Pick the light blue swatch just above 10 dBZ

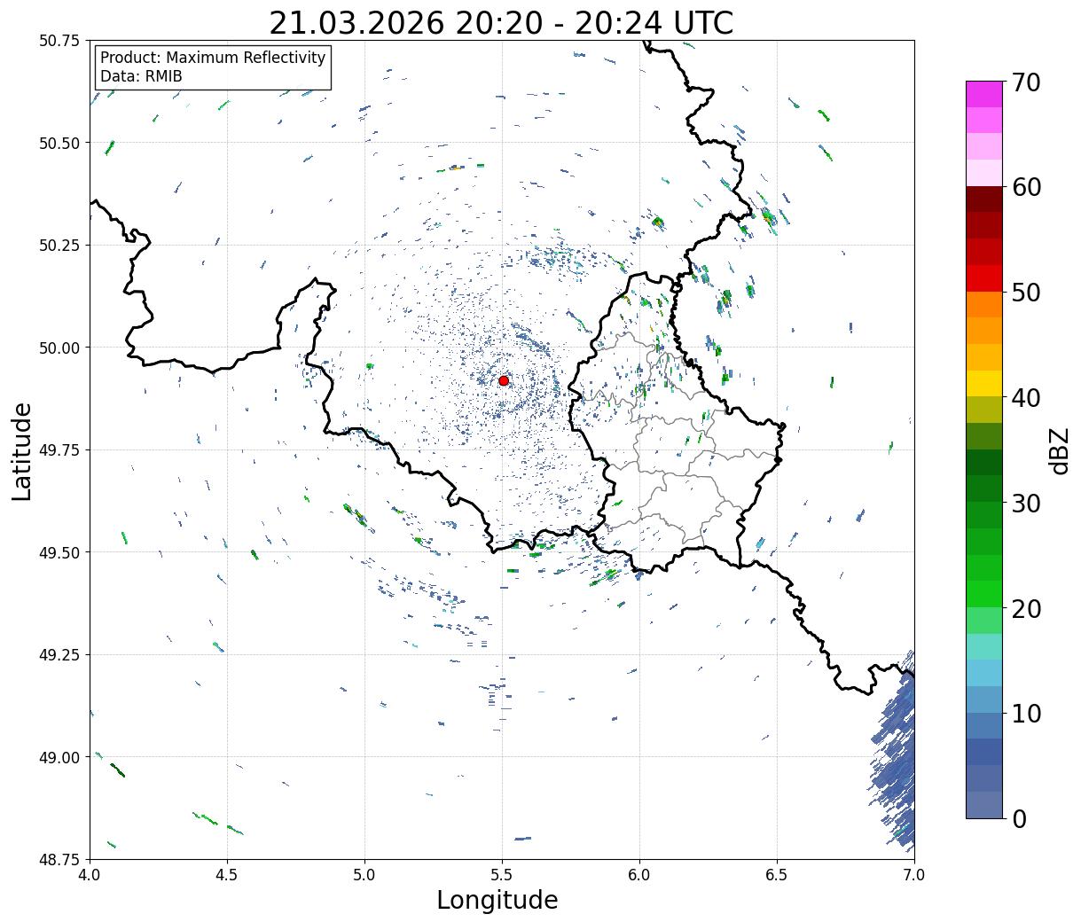(984, 699)
